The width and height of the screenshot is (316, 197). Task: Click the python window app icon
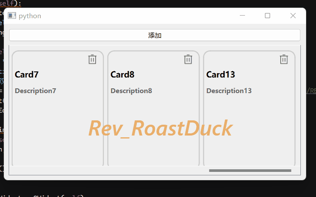pos(12,16)
